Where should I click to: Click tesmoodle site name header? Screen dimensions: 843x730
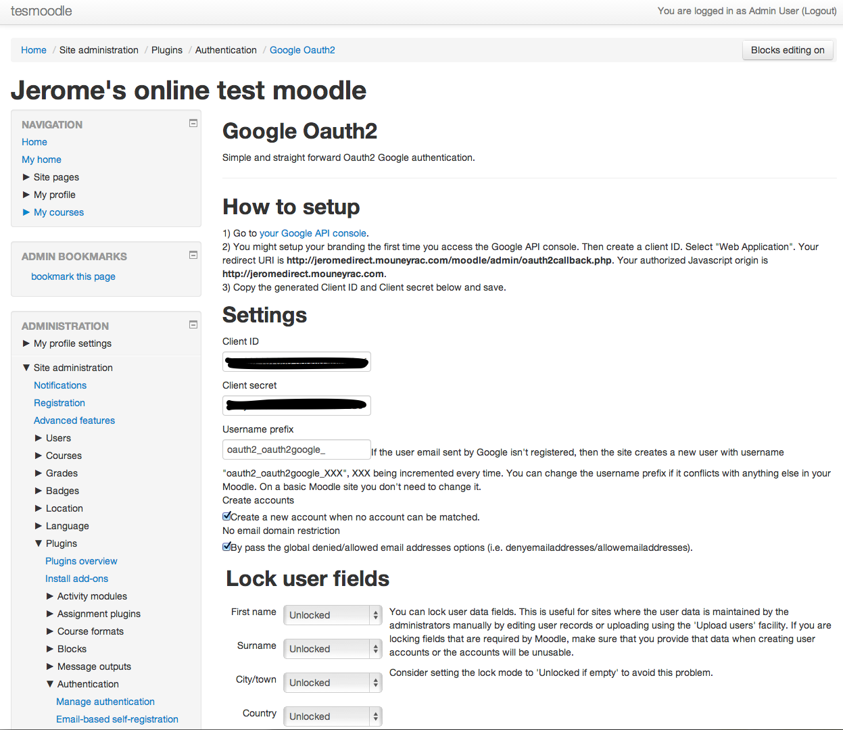[41, 11]
